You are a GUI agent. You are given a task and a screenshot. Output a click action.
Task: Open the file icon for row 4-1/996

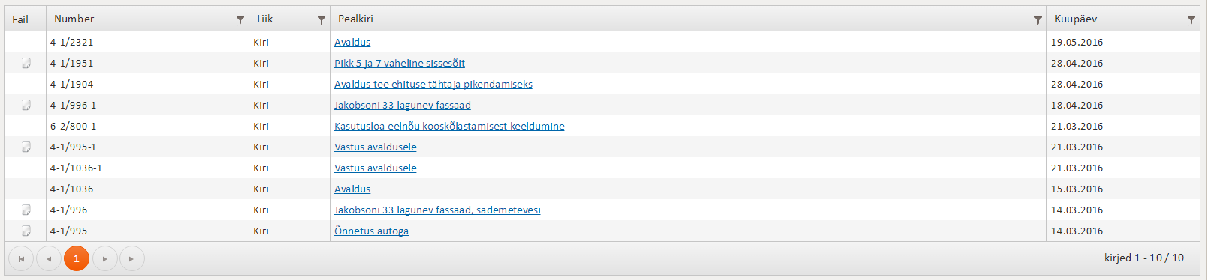26,210
